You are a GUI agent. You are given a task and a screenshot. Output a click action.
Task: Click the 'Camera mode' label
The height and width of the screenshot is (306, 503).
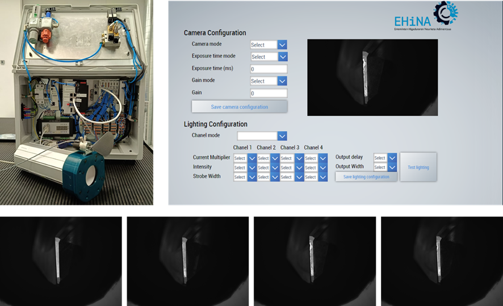pyautogui.click(x=207, y=44)
